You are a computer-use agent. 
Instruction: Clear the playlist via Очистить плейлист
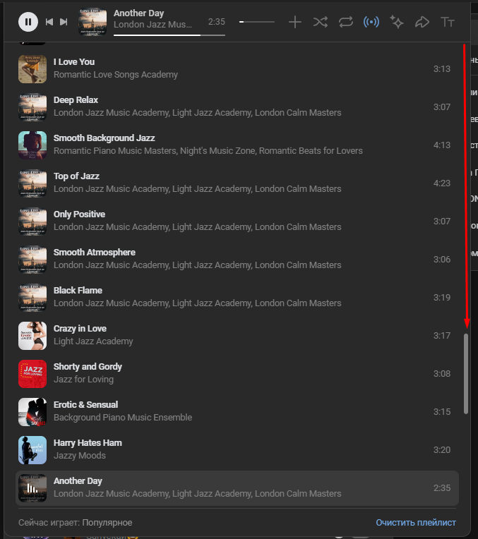[x=416, y=523]
